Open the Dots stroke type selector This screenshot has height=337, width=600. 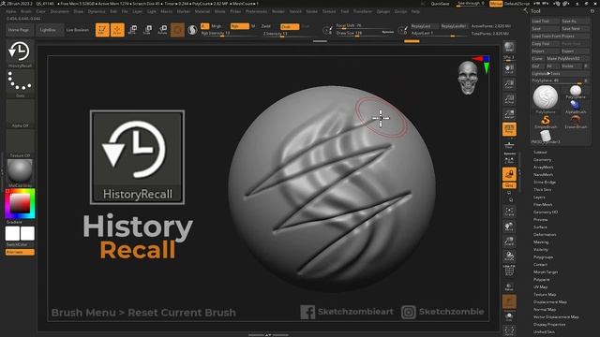pyautogui.click(x=20, y=83)
